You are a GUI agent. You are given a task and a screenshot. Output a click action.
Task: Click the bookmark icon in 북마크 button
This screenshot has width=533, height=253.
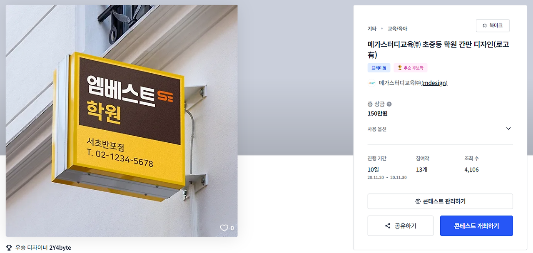pos(485,26)
